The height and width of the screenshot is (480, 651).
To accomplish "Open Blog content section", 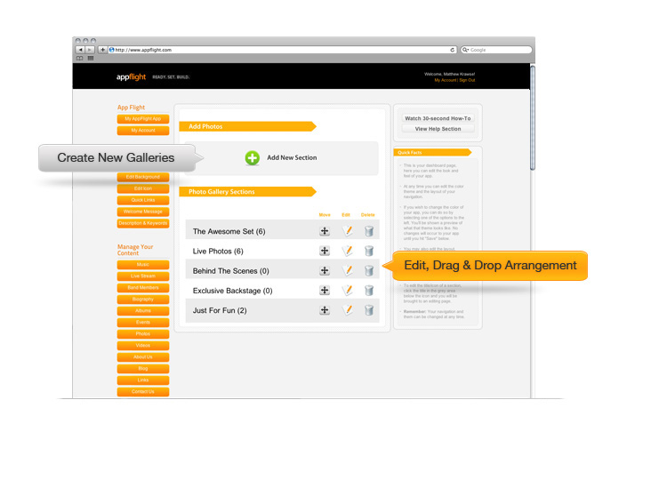I will pos(143,368).
